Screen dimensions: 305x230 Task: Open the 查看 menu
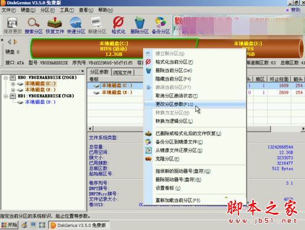(86, 10)
